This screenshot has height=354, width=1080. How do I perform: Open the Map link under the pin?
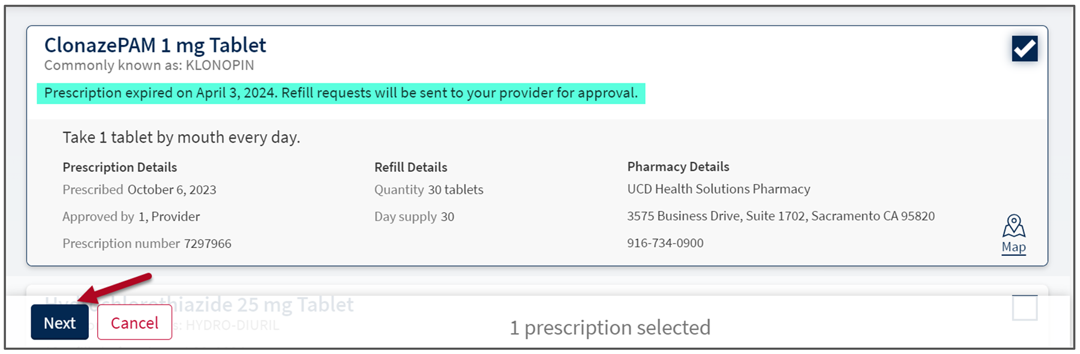pyautogui.click(x=1013, y=247)
